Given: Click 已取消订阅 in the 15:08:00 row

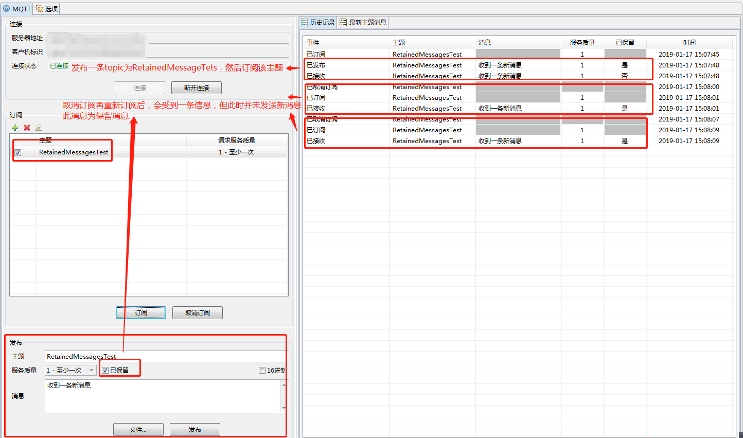Looking at the screenshot, I should tap(322, 86).
